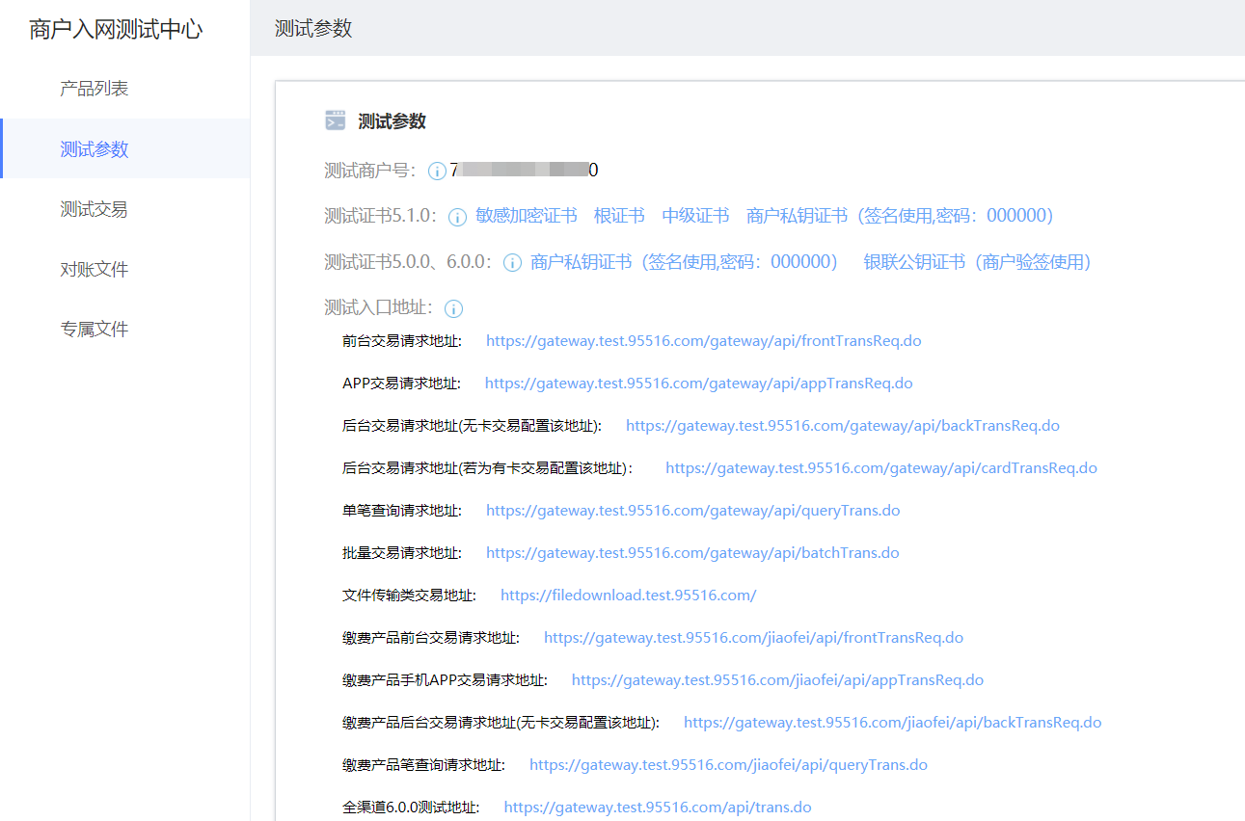Open the queryTrans.do single query request address
The height and width of the screenshot is (821, 1245).
pos(692,510)
